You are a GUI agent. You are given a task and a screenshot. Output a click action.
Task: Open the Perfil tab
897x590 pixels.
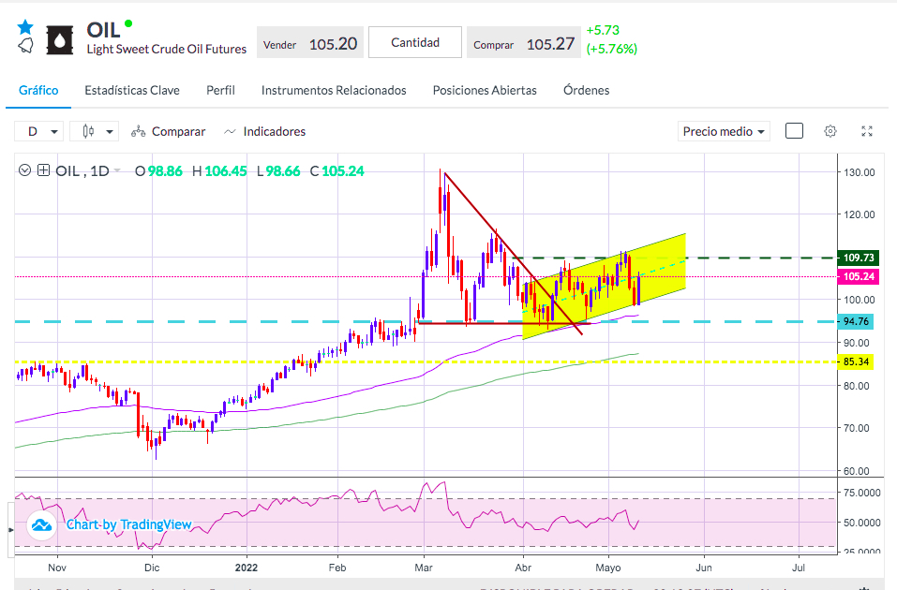coord(221,90)
